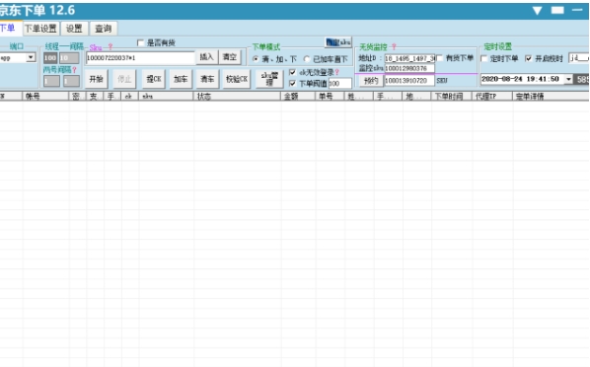This screenshot has height=367, width=590.
Task: Click the Sku number input field
Action: [x=140, y=58]
